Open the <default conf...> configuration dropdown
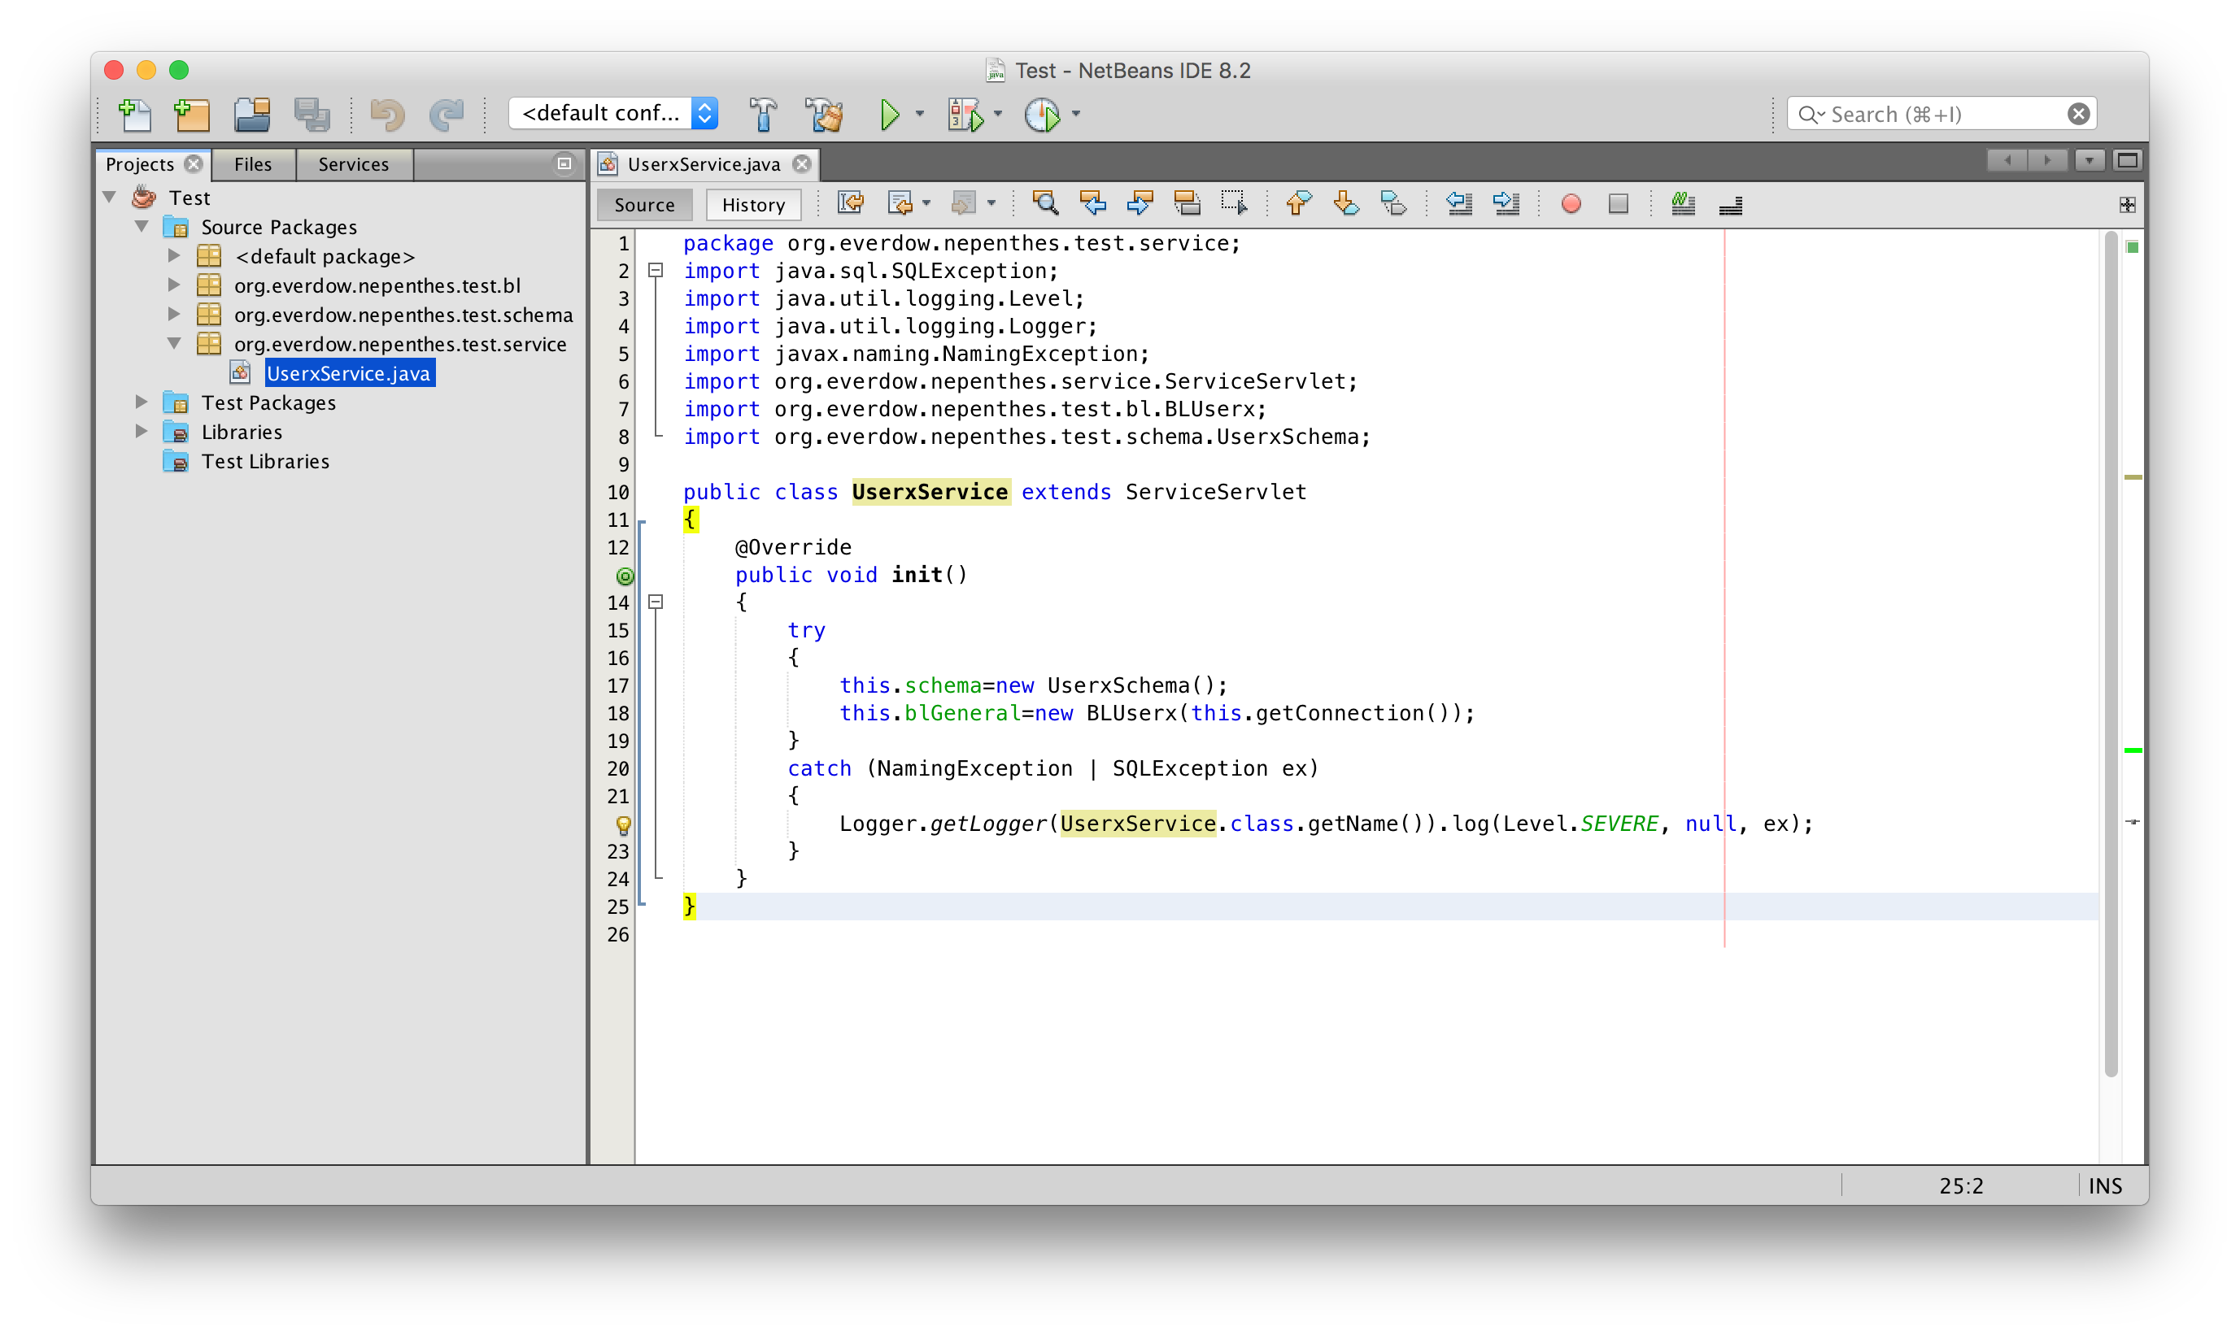 (613, 113)
